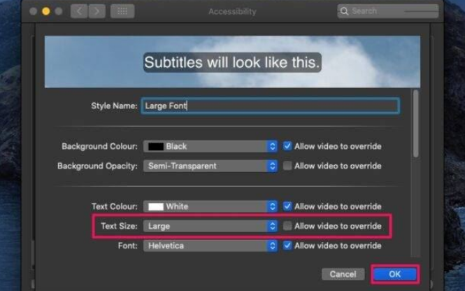
Task: Click the Text Size label
Action: pyautogui.click(x=119, y=226)
